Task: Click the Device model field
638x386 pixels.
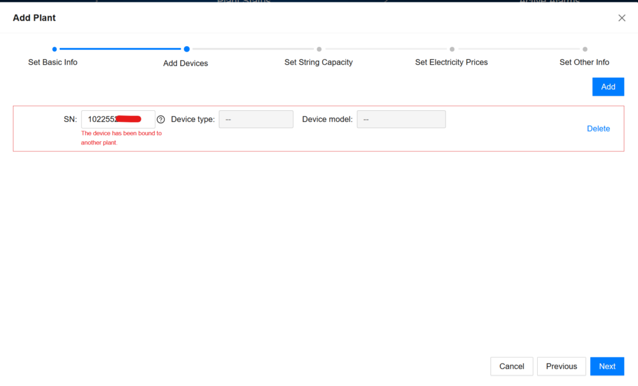Action: [x=401, y=120]
